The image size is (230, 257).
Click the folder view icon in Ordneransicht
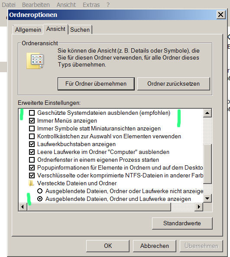point(35,60)
